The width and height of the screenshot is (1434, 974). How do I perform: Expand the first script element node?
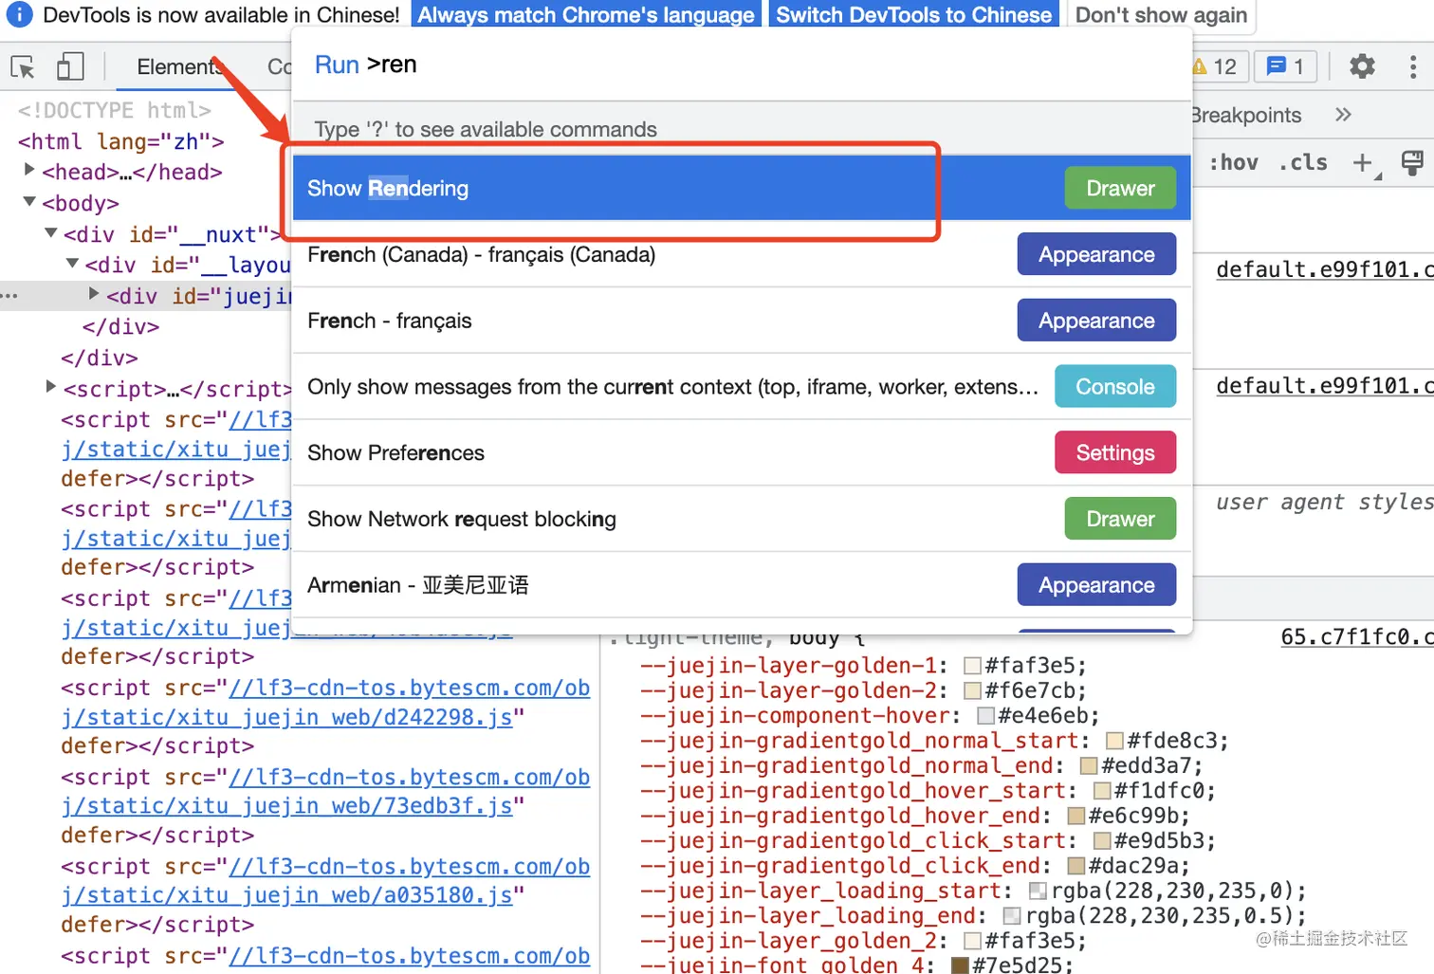point(51,386)
